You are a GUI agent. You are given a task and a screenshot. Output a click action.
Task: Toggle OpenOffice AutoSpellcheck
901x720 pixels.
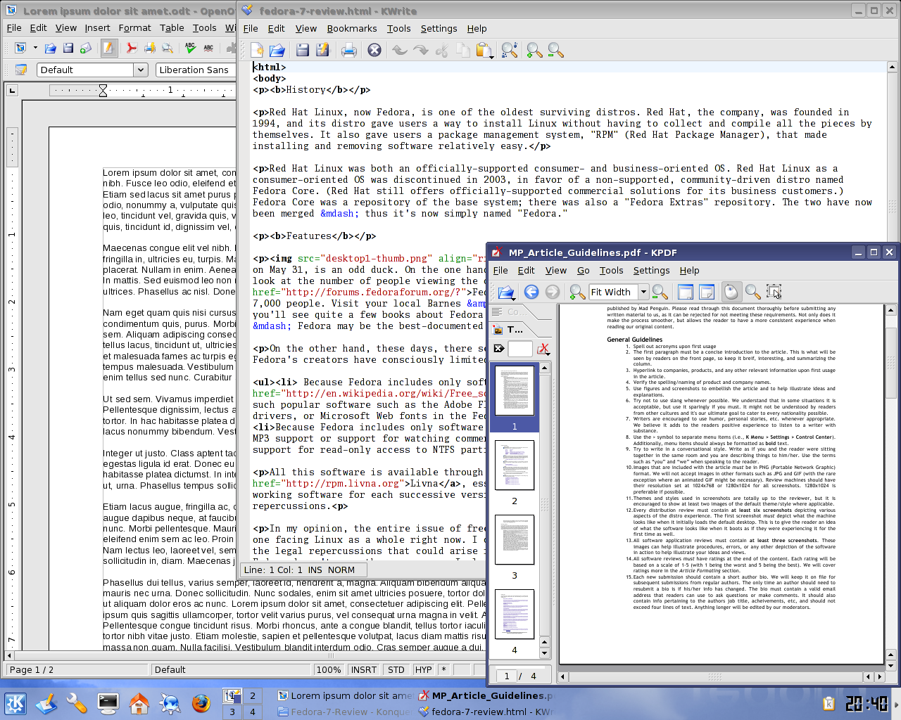click(208, 48)
